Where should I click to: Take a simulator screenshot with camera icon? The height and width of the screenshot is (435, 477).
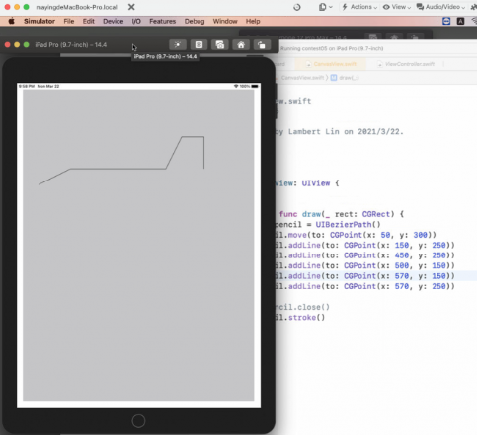point(220,45)
